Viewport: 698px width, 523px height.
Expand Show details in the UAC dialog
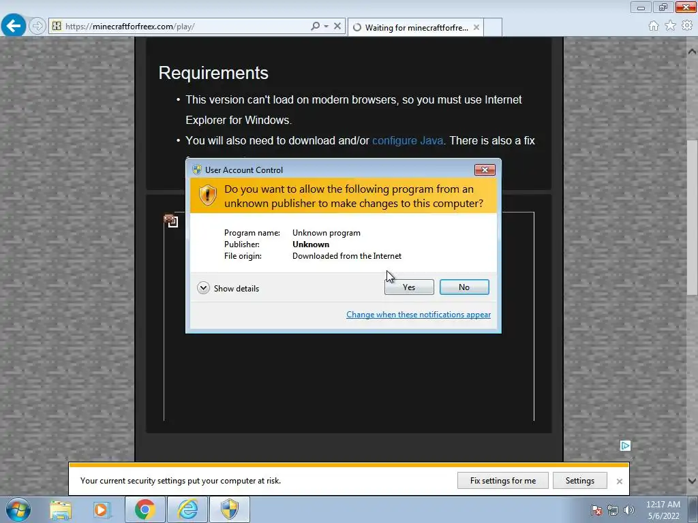pyautogui.click(x=228, y=288)
